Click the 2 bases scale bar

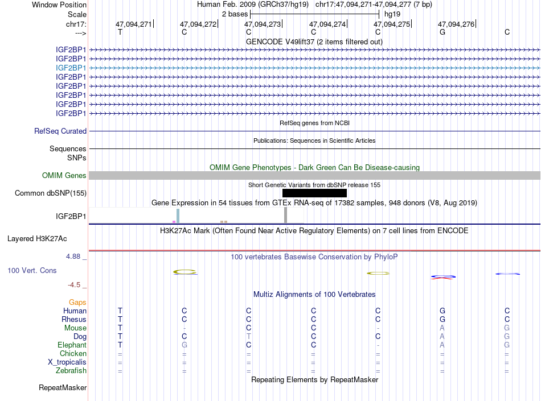click(314, 14)
